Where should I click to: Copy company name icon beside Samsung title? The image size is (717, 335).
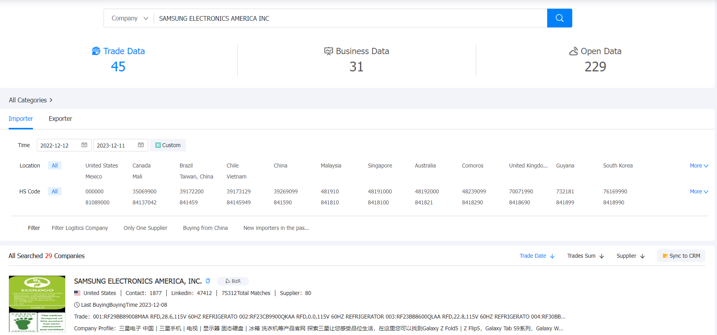tap(208, 281)
